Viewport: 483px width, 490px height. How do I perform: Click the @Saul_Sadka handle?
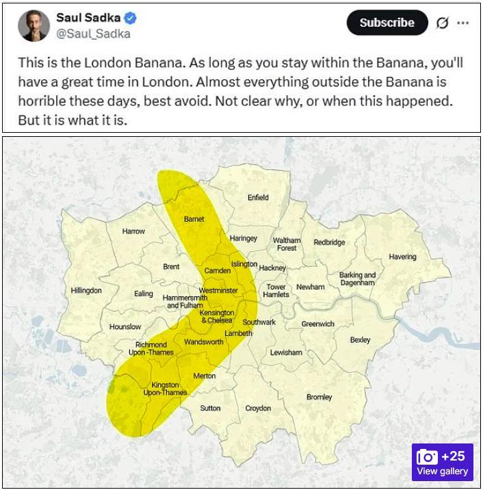pyautogui.click(x=93, y=34)
